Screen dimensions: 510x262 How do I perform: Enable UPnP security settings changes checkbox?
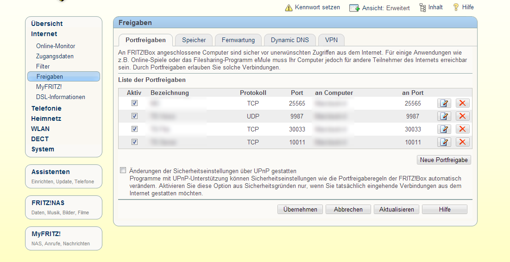tap(123, 170)
